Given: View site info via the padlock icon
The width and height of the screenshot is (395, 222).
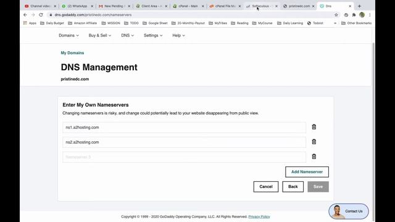Looking at the screenshot, I should click(51, 15).
